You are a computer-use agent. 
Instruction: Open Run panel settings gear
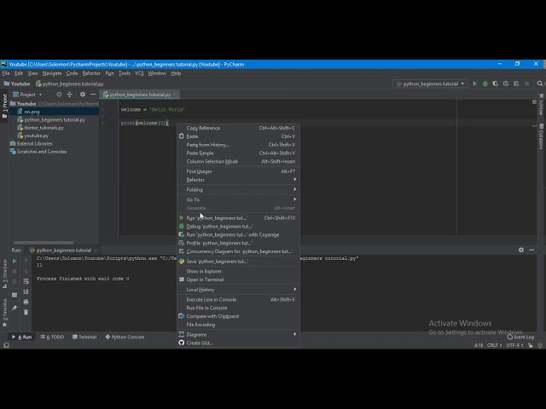pos(521,250)
